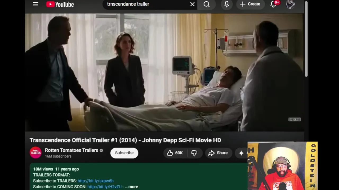339x190 pixels.
Task: Open the bit.ly/H2vZUn coming soon link
Action: point(105,187)
